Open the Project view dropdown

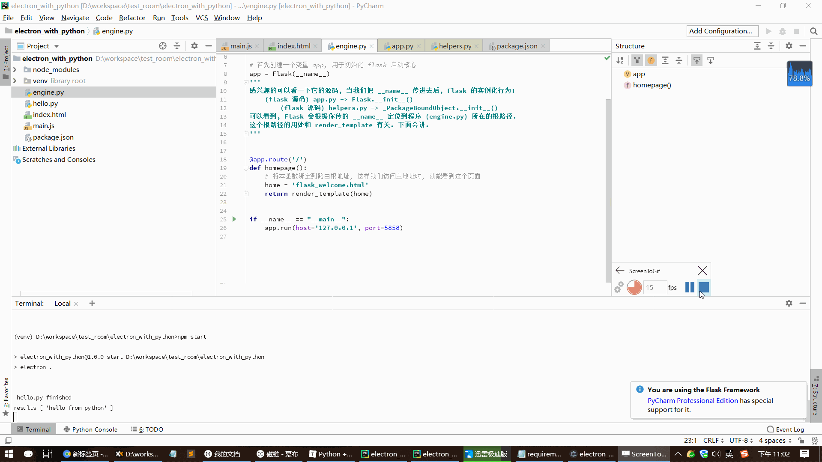click(x=56, y=46)
